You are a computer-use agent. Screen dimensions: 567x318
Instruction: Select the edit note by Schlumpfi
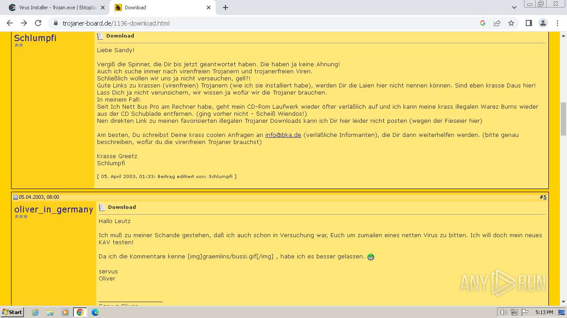(167, 176)
